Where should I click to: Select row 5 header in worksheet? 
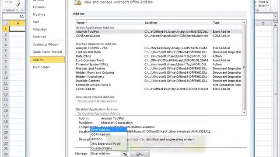6,51
